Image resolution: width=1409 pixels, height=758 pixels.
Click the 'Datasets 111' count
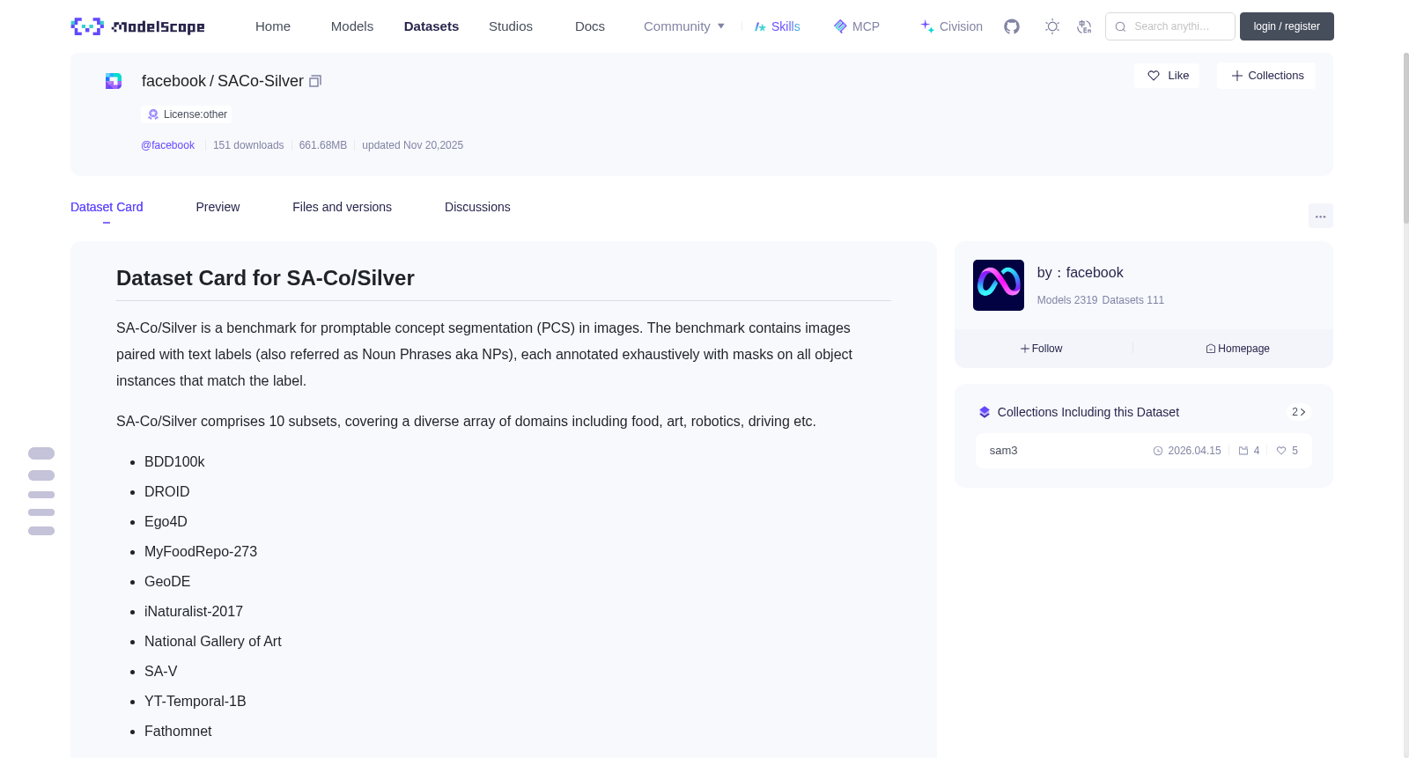[x=1133, y=300]
